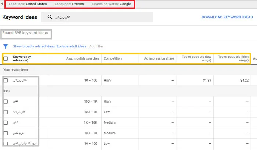Image resolution: width=257 pixels, height=150 pixels.
Task: Check the 10 – 100 High $1.89 row checkbox
Action: 6,80
